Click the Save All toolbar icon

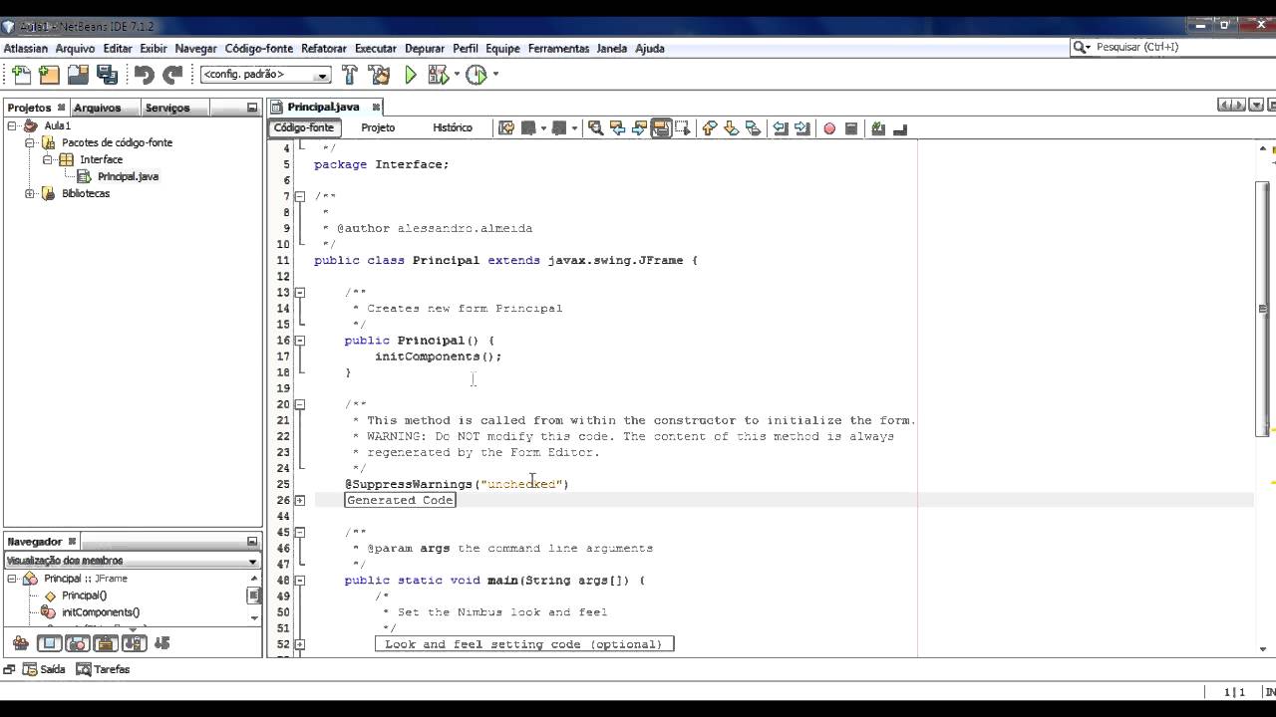pos(105,74)
